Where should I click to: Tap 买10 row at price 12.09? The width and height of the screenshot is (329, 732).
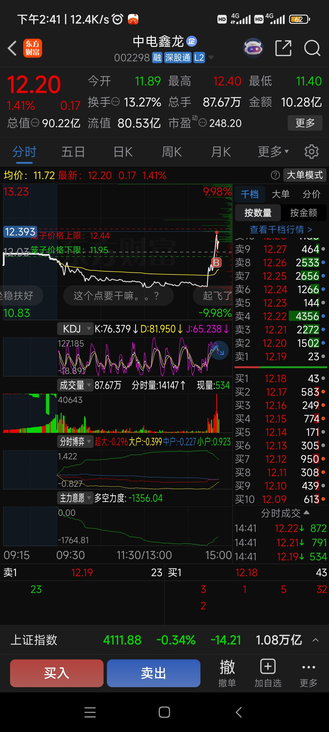click(280, 499)
